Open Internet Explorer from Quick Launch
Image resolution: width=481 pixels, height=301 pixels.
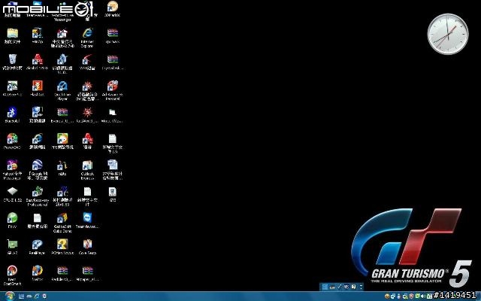click(x=37, y=296)
